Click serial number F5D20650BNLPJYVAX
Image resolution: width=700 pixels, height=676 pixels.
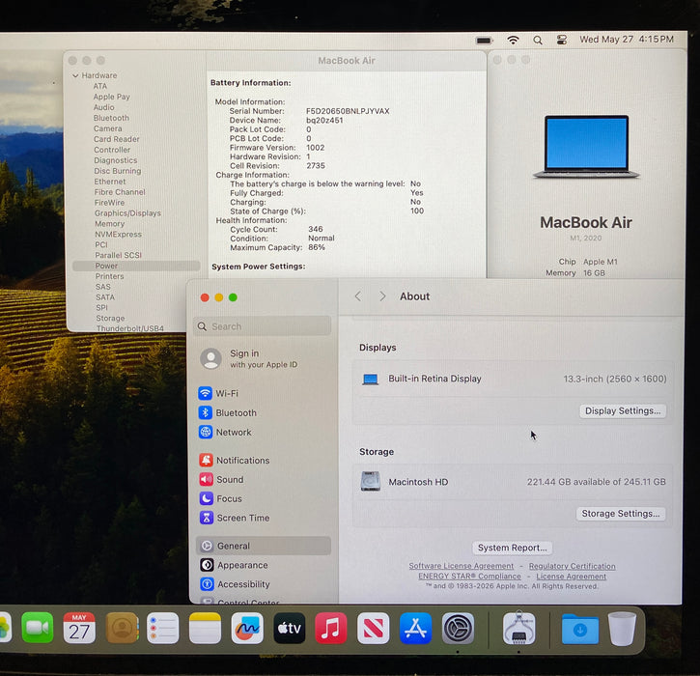click(x=348, y=111)
